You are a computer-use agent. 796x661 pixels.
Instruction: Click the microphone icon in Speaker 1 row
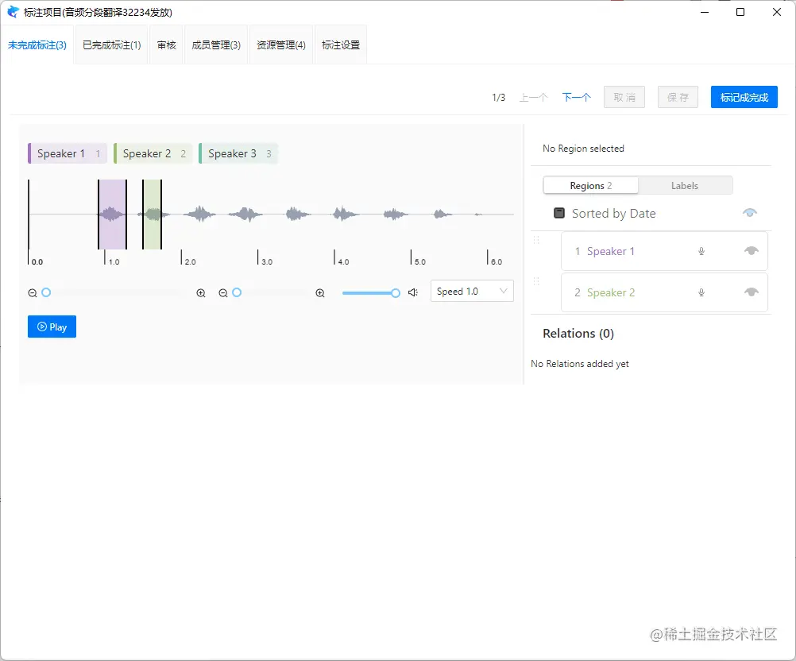click(x=701, y=251)
